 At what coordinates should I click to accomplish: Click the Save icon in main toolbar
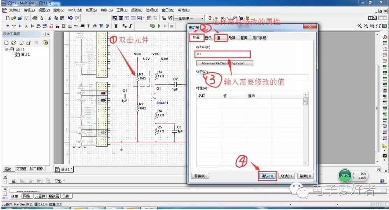(x=26, y=18)
